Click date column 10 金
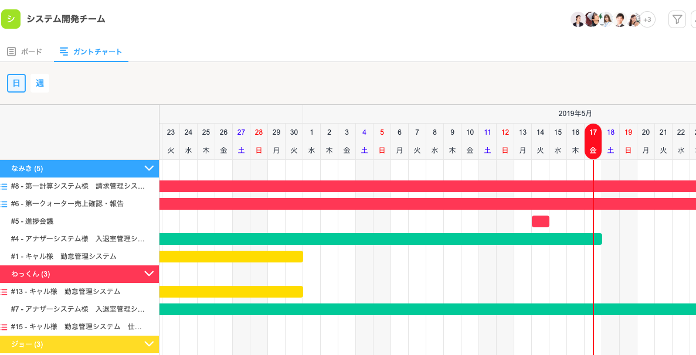Viewport: 696px width, 355px height. (470, 141)
